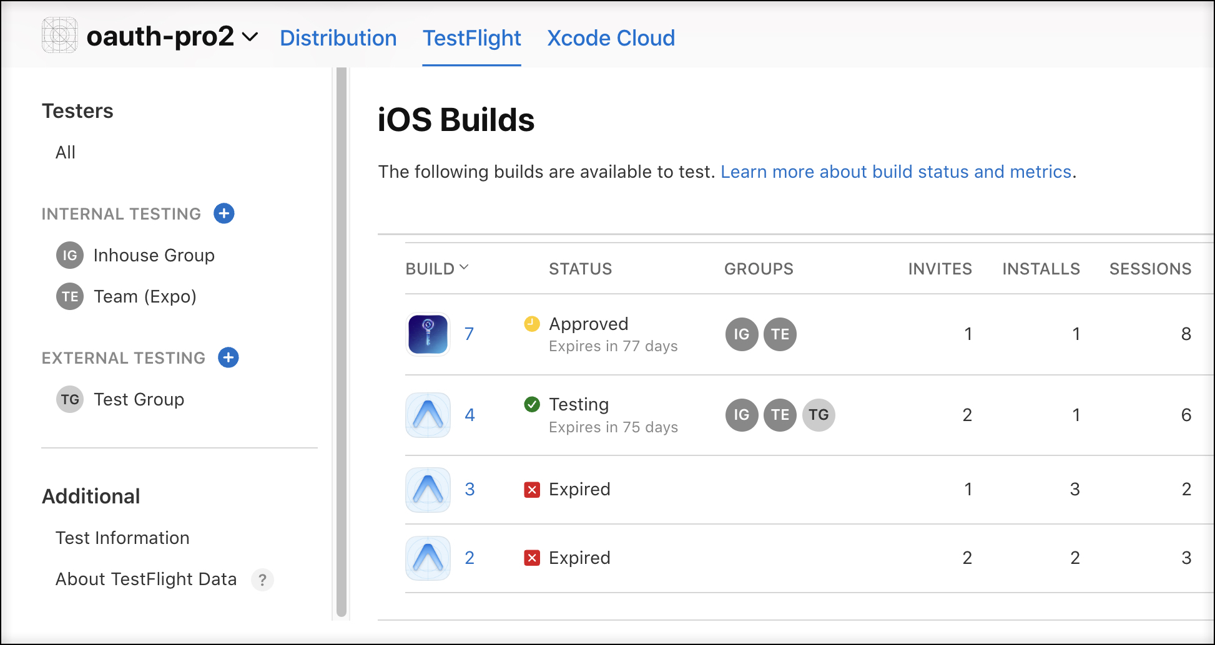Open the key-themed icon for build 7
The height and width of the screenshot is (645, 1215).
pos(427,334)
